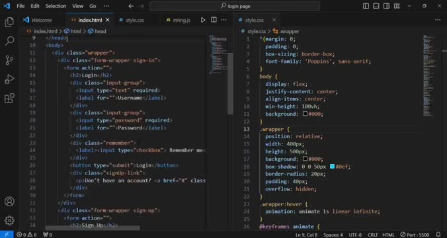This screenshot has width=447, height=238.
Task: Open the Explorer view in activity bar
Action: pos(9,22)
